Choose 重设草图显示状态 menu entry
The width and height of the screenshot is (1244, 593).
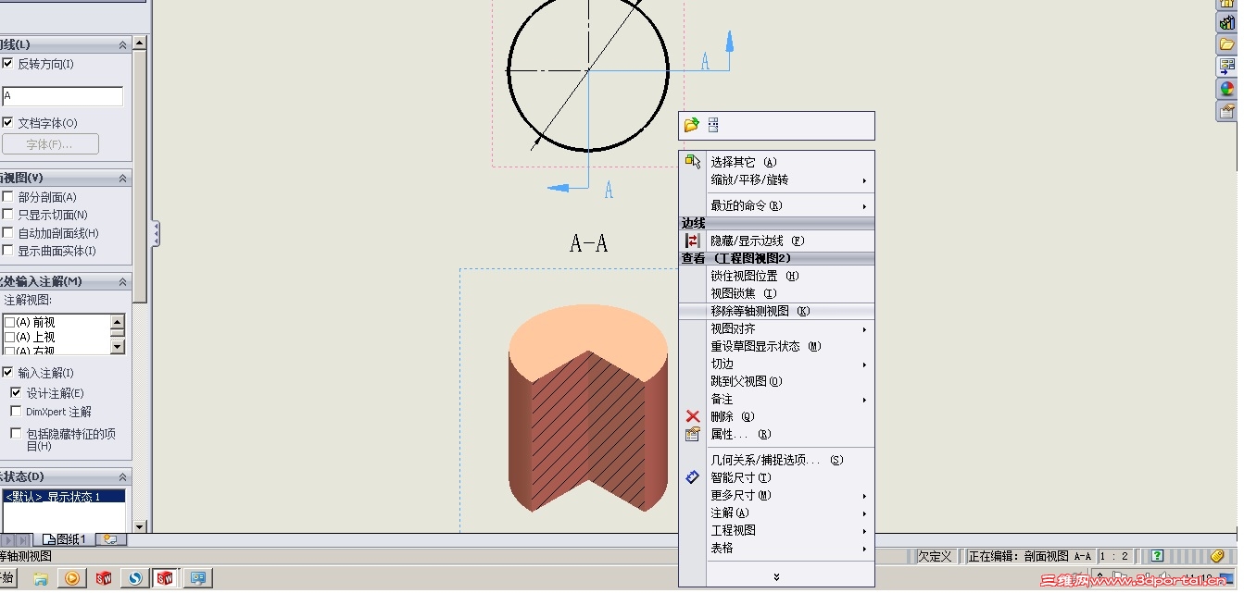[777, 346]
